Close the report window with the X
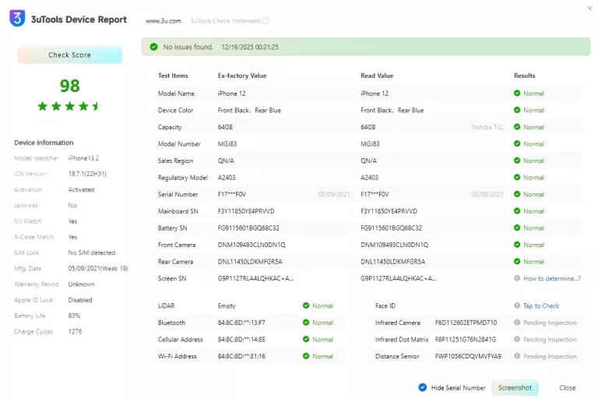 589,8
